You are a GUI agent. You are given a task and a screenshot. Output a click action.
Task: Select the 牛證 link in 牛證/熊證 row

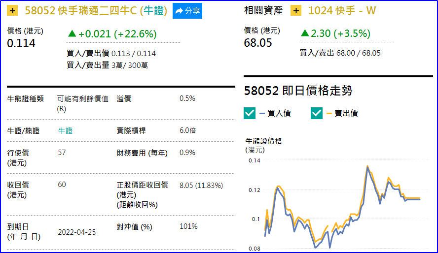click(x=65, y=130)
